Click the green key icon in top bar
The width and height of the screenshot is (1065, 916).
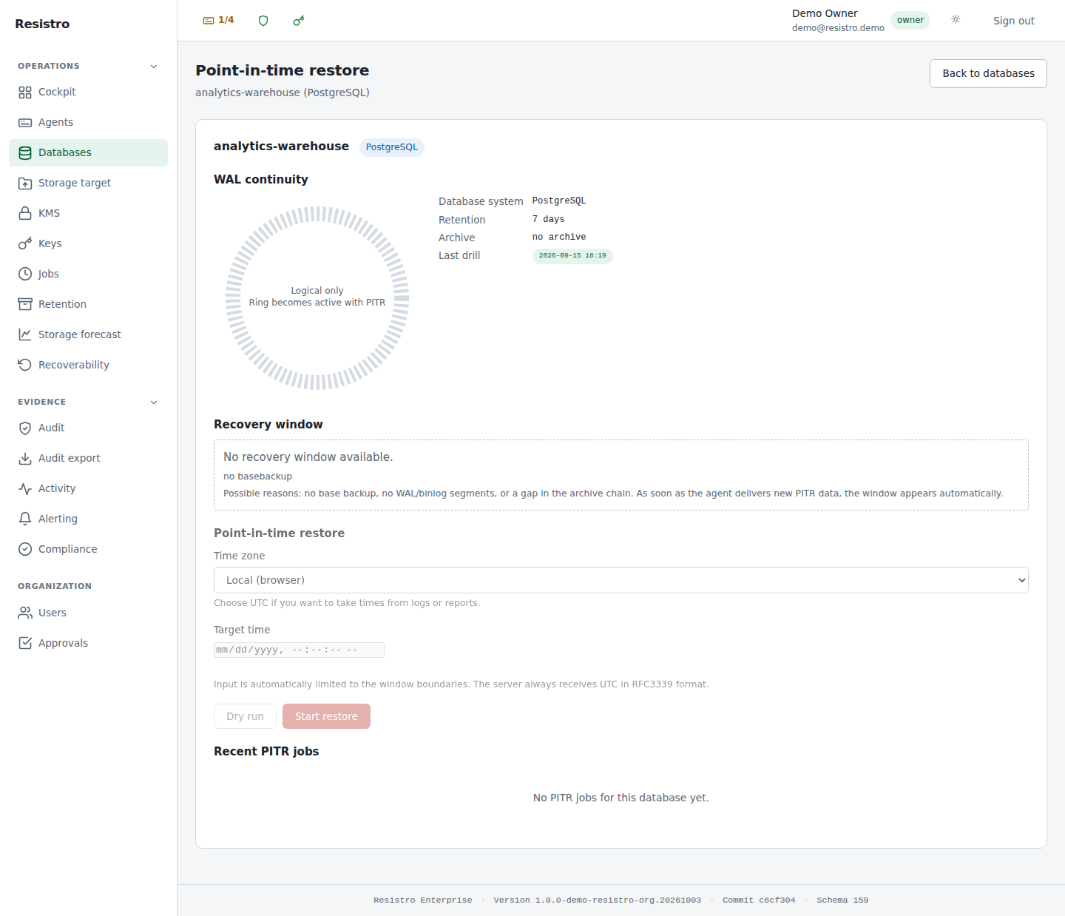pos(299,21)
